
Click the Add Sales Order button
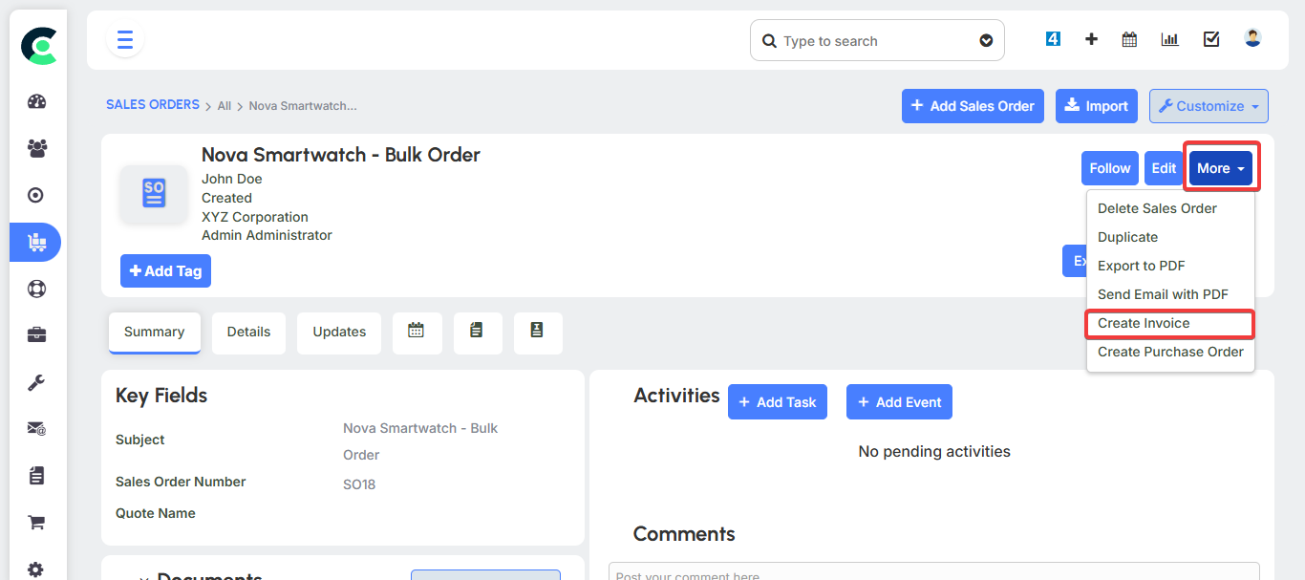click(973, 106)
